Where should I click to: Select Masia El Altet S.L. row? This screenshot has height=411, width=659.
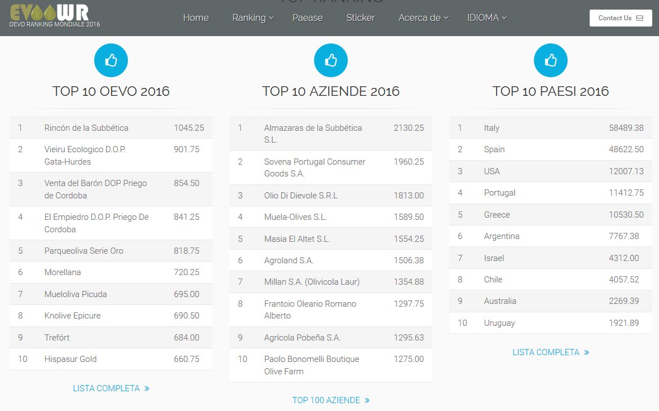pyautogui.click(x=331, y=238)
